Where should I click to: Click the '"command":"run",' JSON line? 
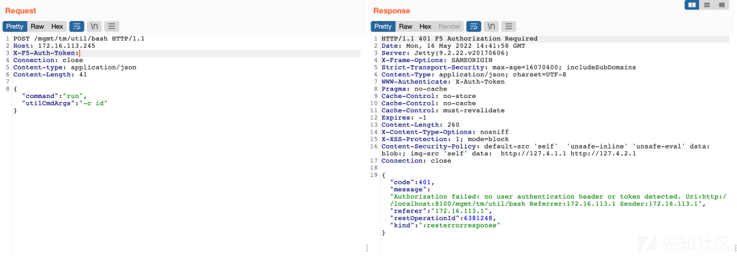coord(55,96)
